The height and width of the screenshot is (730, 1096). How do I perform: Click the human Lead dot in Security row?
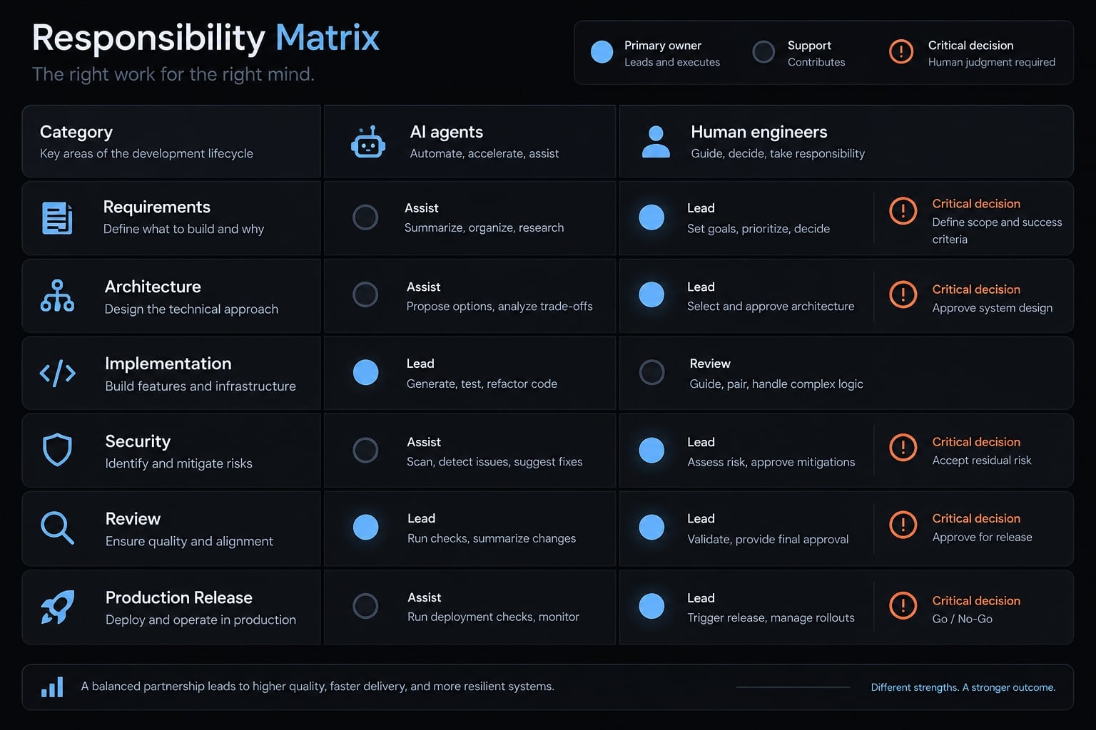tap(651, 450)
